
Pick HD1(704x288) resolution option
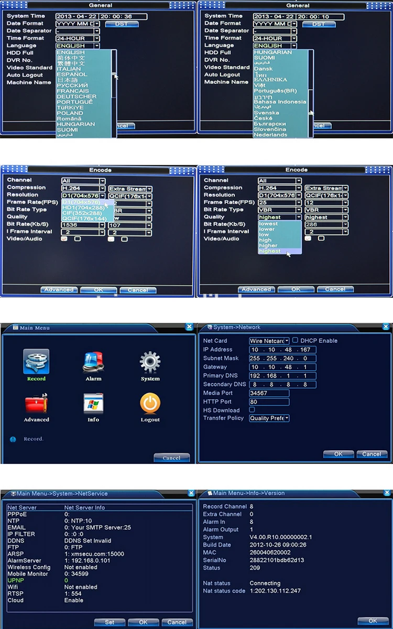(x=82, y=208)
